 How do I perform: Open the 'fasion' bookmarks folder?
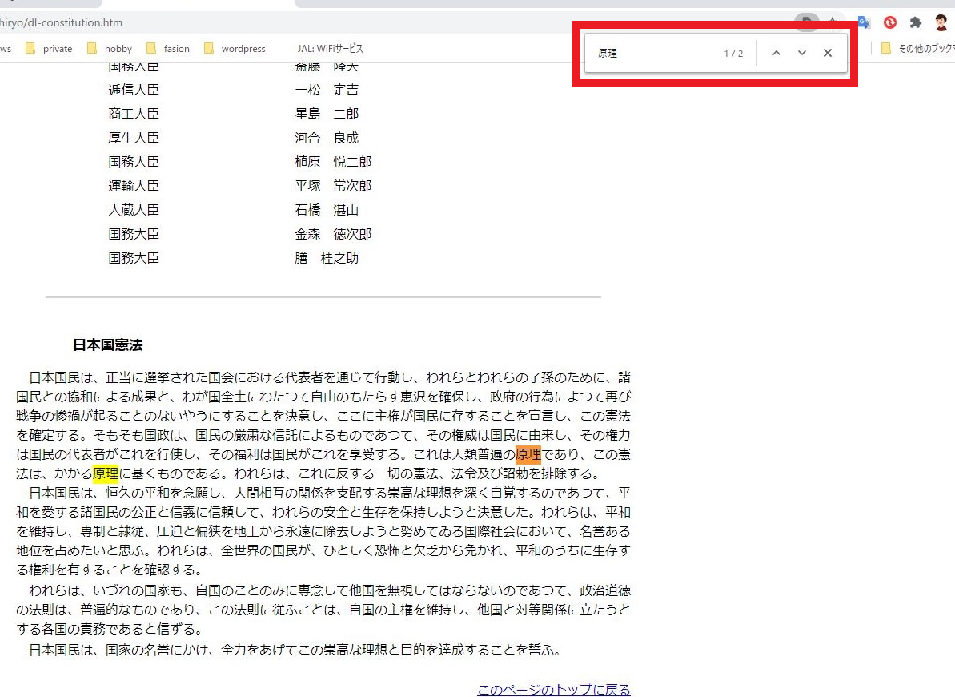[x=168, y=49]
